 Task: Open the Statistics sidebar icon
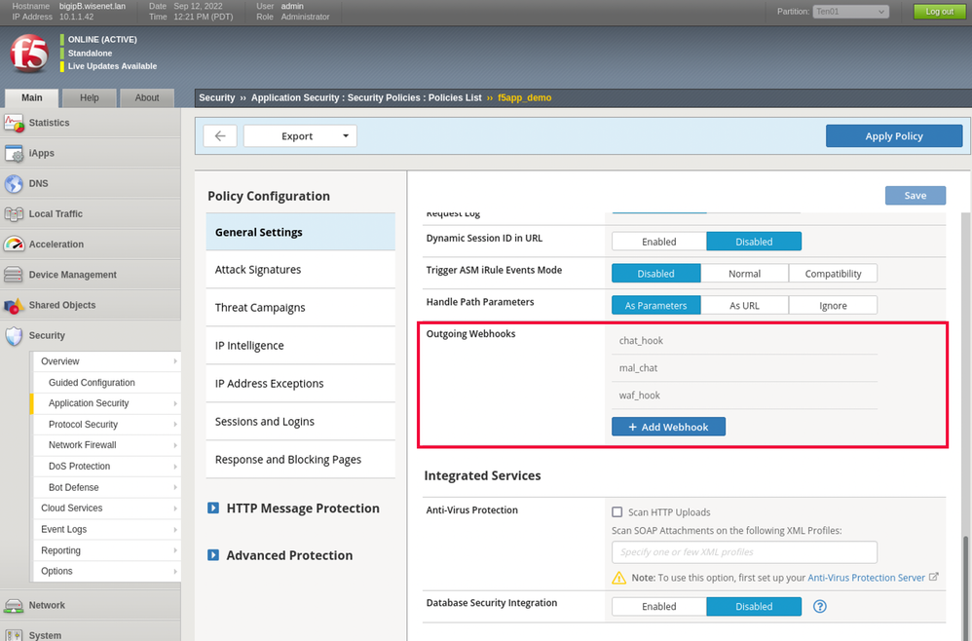pos(14,123)
